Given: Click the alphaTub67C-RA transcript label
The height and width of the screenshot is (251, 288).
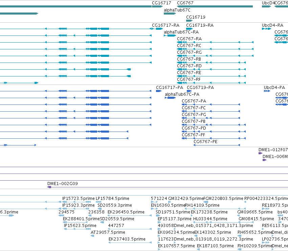Looking at the screenshot, I should tap(181, 32).
